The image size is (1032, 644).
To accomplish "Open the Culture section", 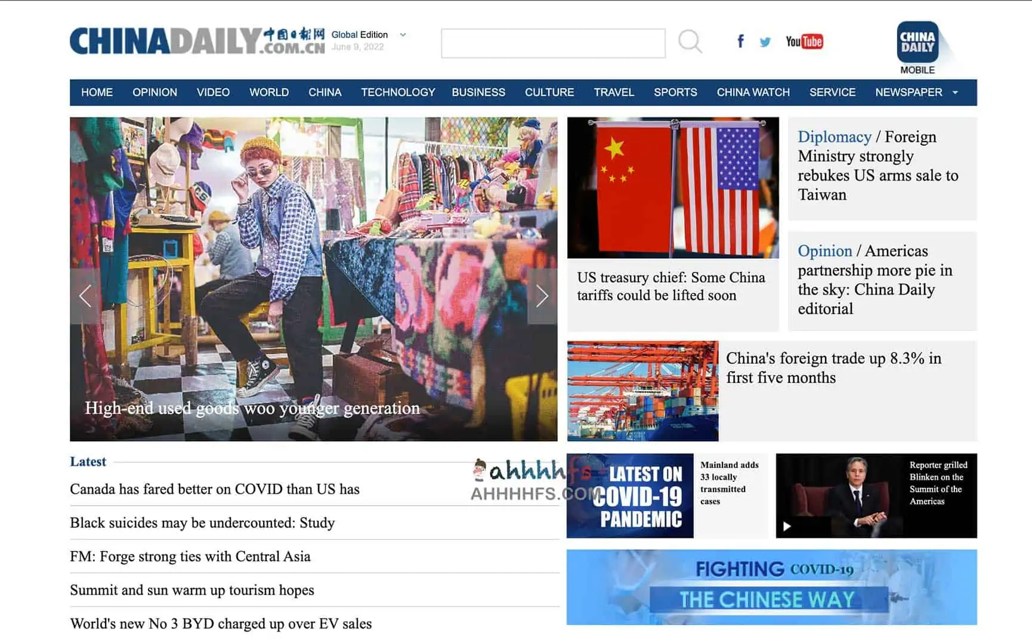I will pos(549,92).
